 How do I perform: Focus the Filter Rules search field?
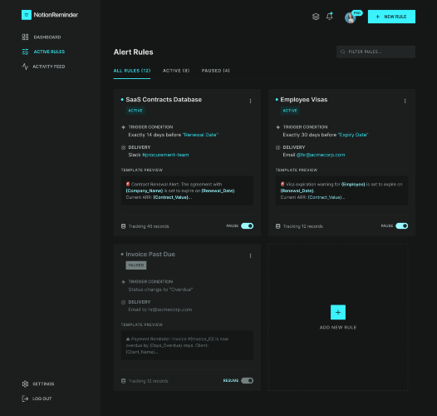376,52
